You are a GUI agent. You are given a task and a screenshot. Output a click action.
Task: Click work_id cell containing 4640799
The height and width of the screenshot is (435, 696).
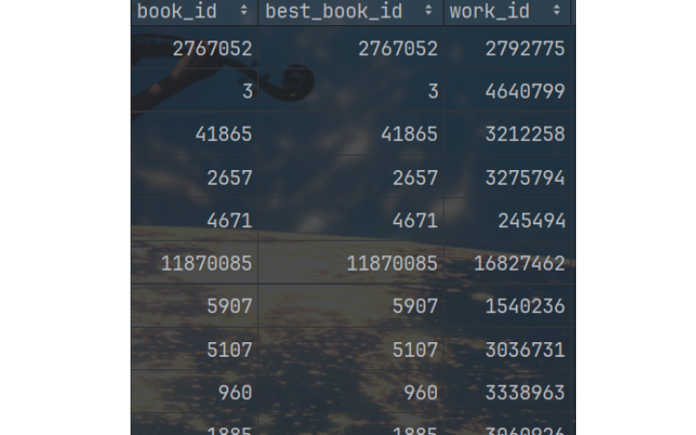click(x=524, y=92)
